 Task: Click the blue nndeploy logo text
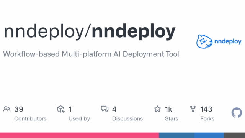pos(228,42)
